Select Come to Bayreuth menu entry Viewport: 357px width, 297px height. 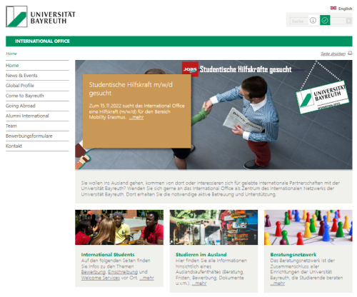(x=25, y=96)
